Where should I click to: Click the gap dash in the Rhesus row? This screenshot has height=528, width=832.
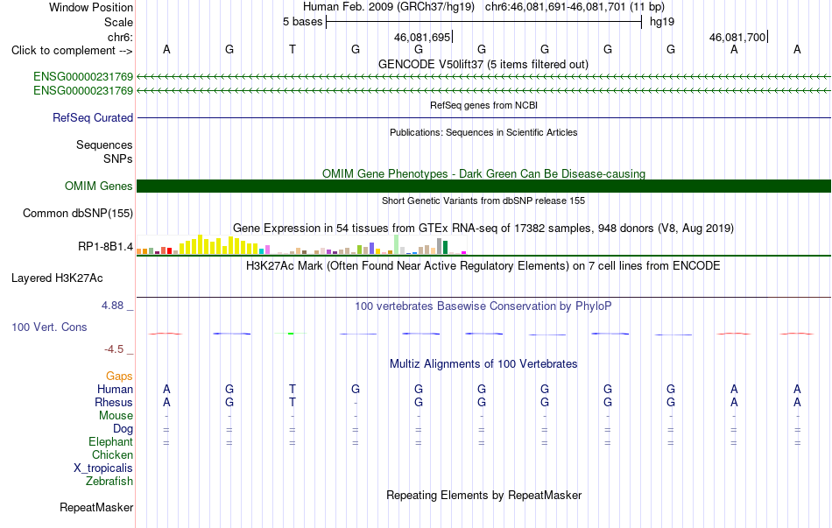pos(356,403)
